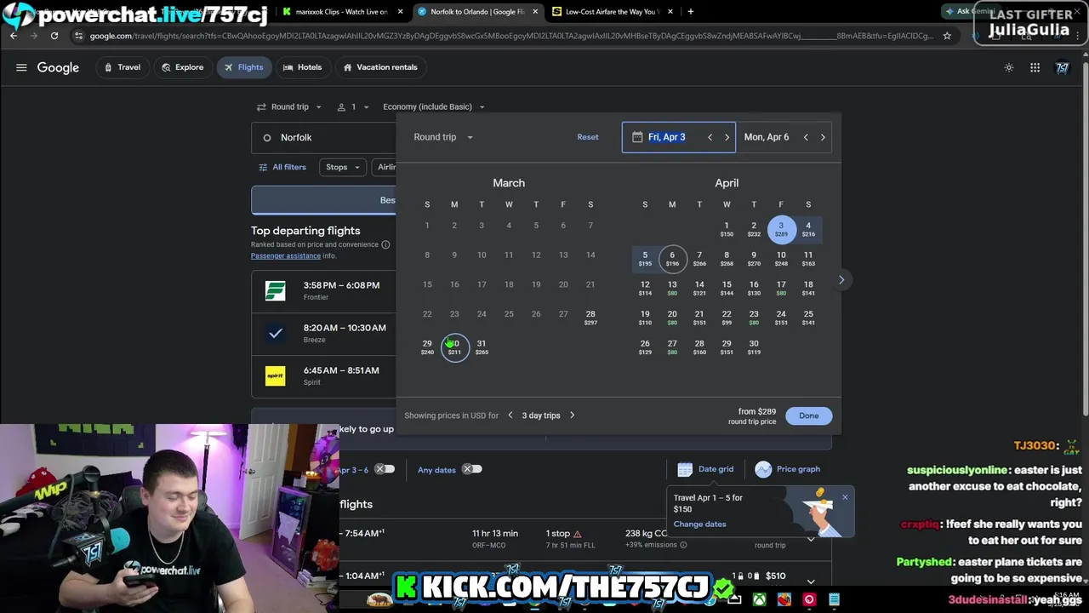Viewport: 1089px width, 613px height.
Task: Open the Price graph view
Action: (x=788, y=469)
